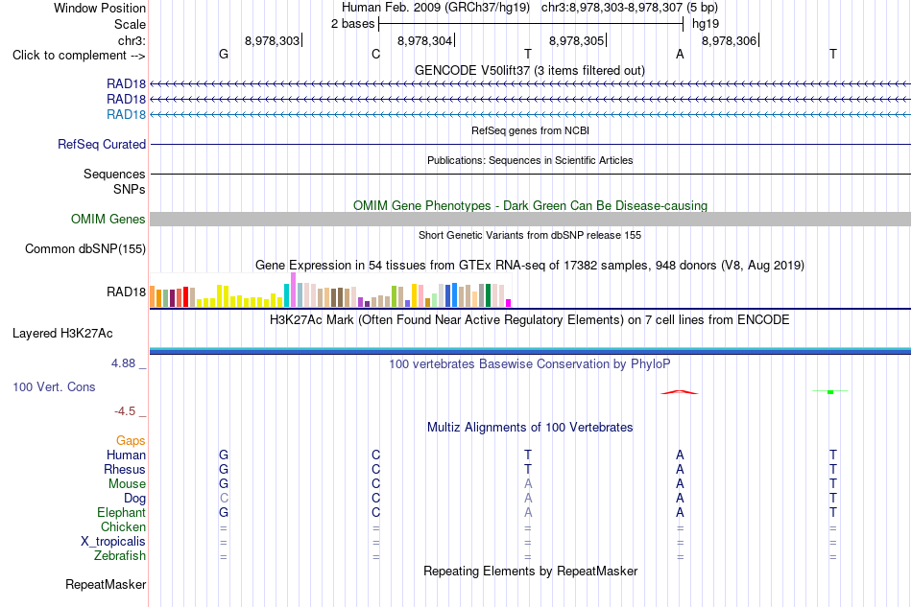Open 'Gene Expression in 54 tissues from GTEx' title
Screen dimensions: 912x607
coord(530,266)
